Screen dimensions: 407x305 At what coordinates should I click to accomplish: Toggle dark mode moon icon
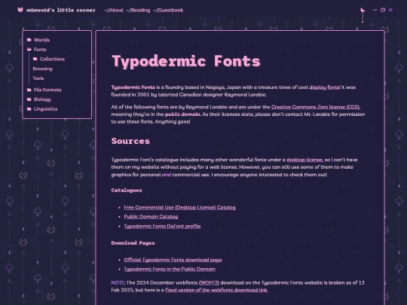pos(363,10)
